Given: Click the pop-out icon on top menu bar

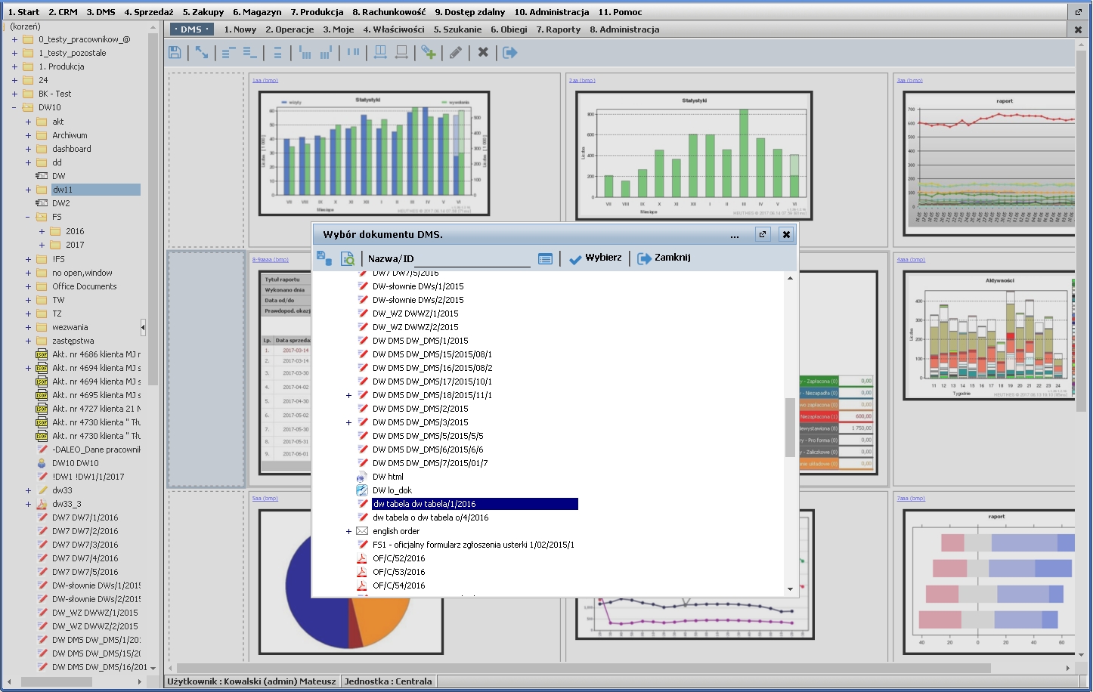Looking at the screenshot, I should (x=1079, y=11).
